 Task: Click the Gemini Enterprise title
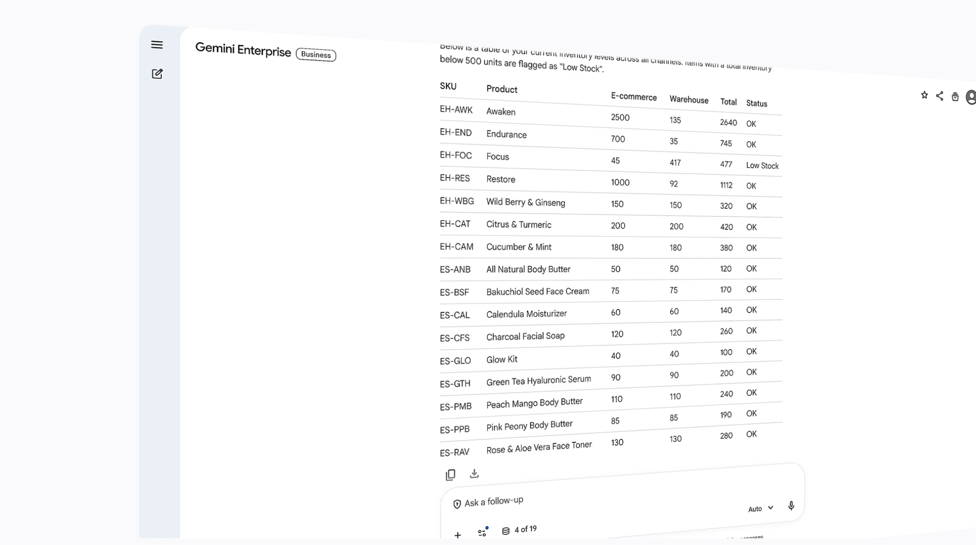[x=243, y=50]
